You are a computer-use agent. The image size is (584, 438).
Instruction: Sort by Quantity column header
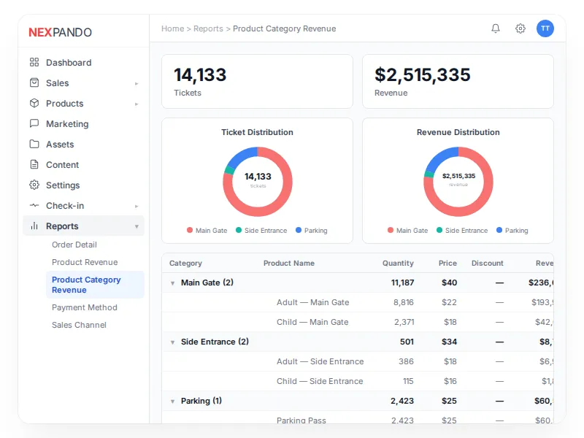[398, 264]
